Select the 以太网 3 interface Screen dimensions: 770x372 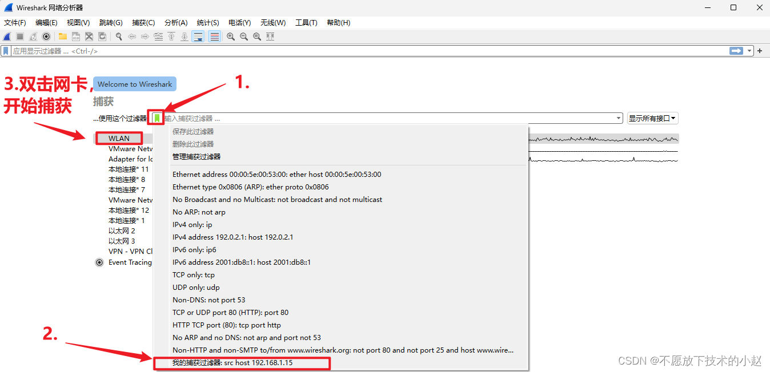pos(122,241)
